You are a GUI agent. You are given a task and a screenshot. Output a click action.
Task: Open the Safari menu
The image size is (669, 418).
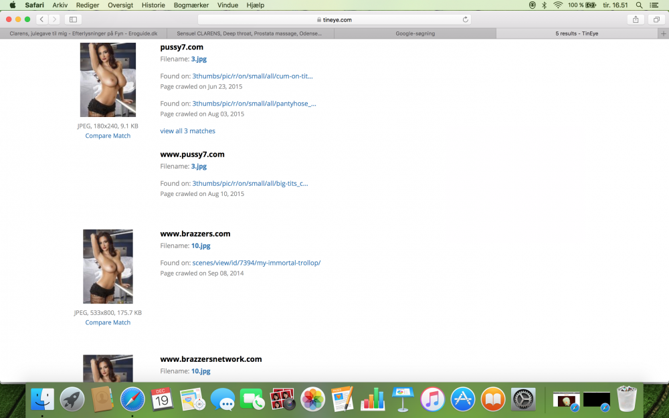coord(34,5)
